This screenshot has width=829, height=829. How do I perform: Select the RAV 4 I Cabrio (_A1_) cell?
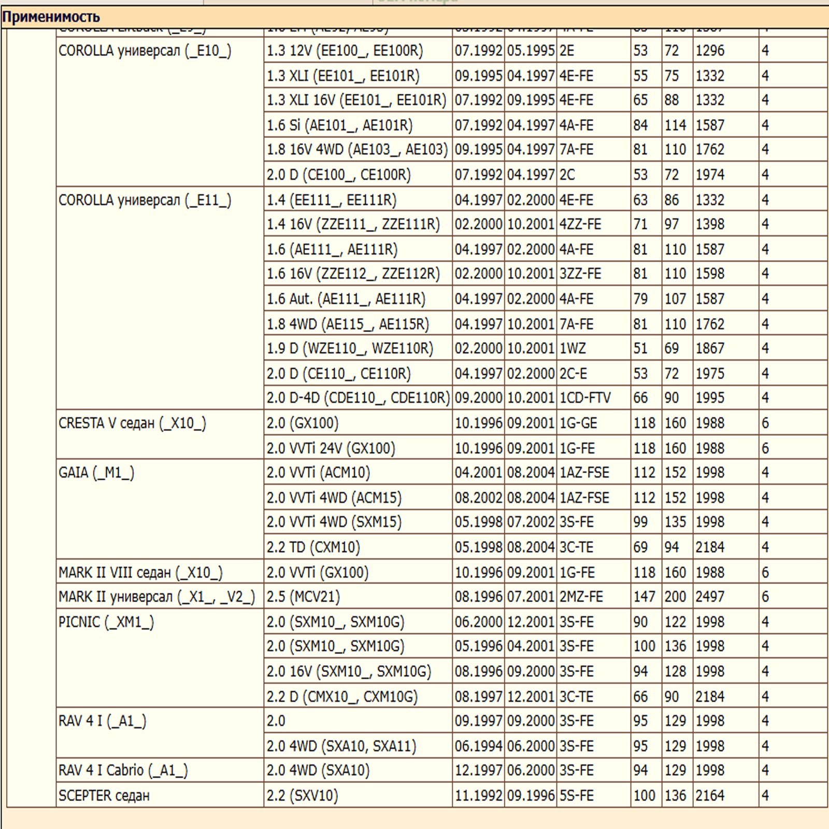pos(123,770)
